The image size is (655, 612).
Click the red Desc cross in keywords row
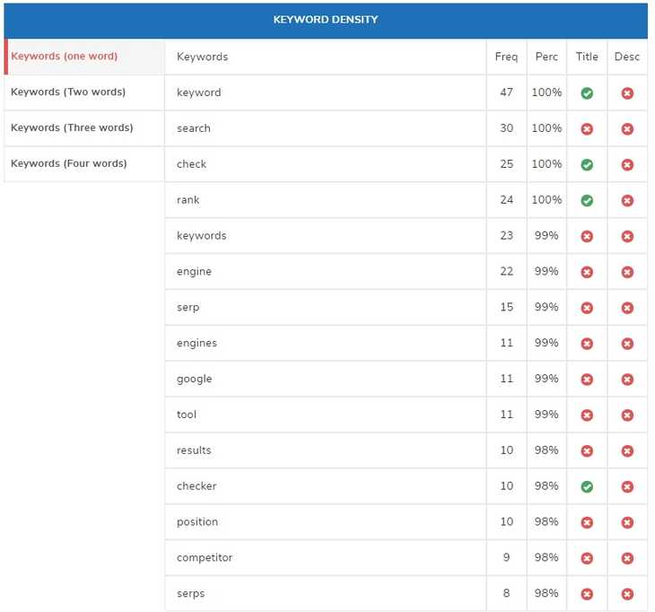pyautogui.click(x=627, y=236)
